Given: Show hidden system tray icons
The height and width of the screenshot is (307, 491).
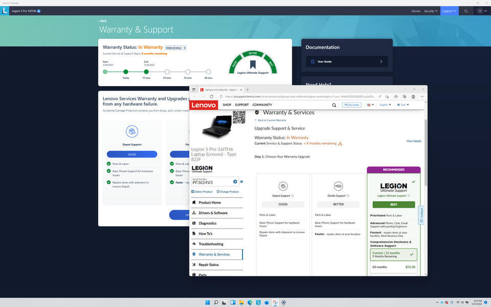Looking at the screenshot, I should coord(437,302).
